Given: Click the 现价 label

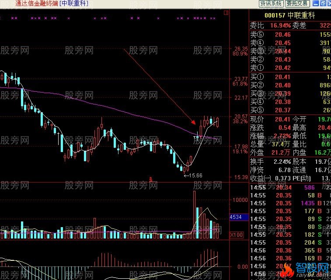Looking at the screenshot, I should pos(257,119).
